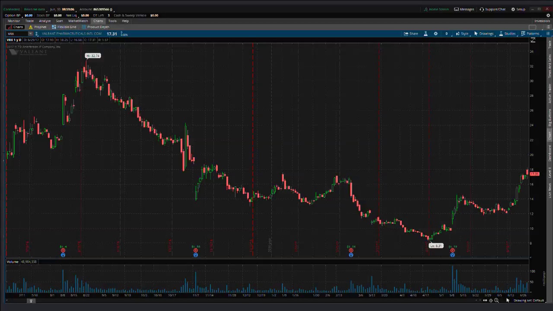Click the VRX symbol input field

(17, 34)
